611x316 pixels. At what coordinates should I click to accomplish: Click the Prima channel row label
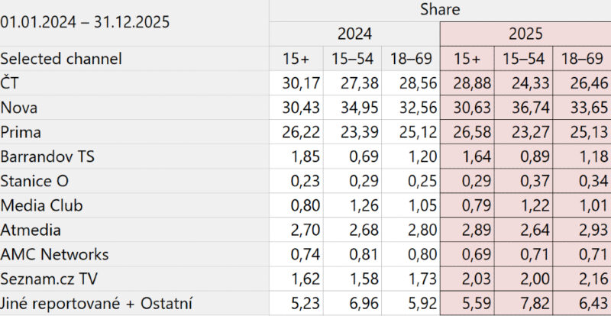pos(21,132)
